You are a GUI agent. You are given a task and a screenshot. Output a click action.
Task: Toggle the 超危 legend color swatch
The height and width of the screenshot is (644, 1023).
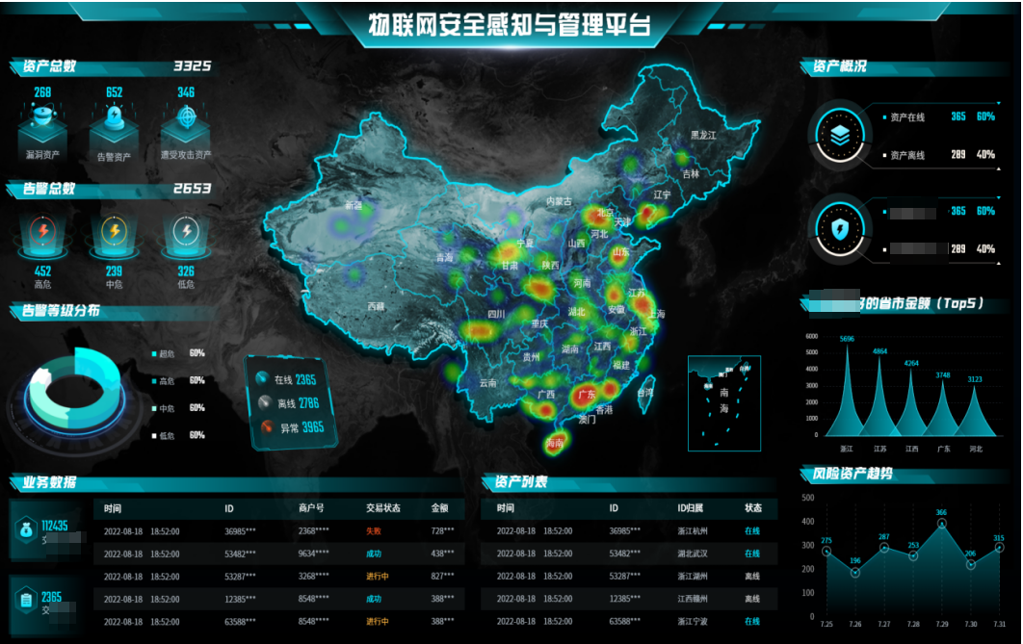click(154, 353)
